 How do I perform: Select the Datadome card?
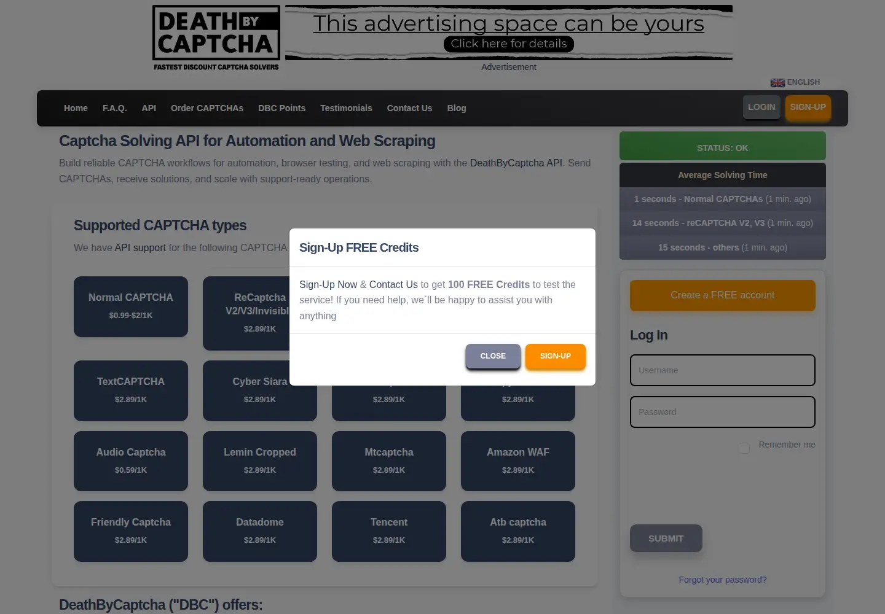coord(260,531)
